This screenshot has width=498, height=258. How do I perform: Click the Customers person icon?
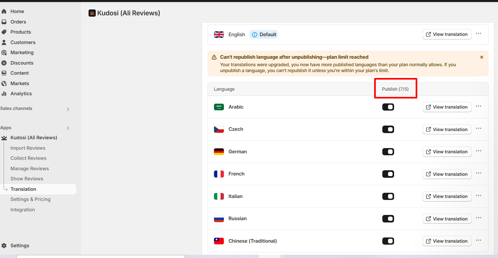pos(4,42)
